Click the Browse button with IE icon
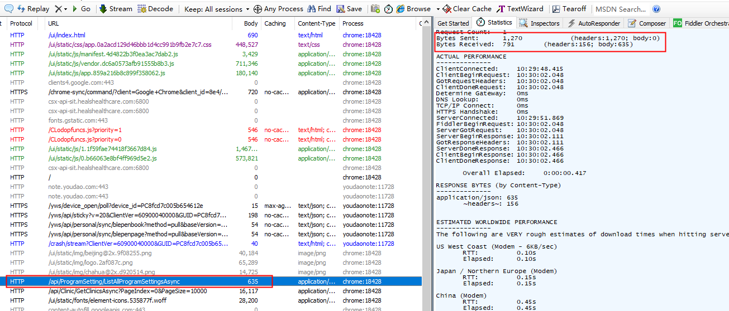 pos(414,9)
